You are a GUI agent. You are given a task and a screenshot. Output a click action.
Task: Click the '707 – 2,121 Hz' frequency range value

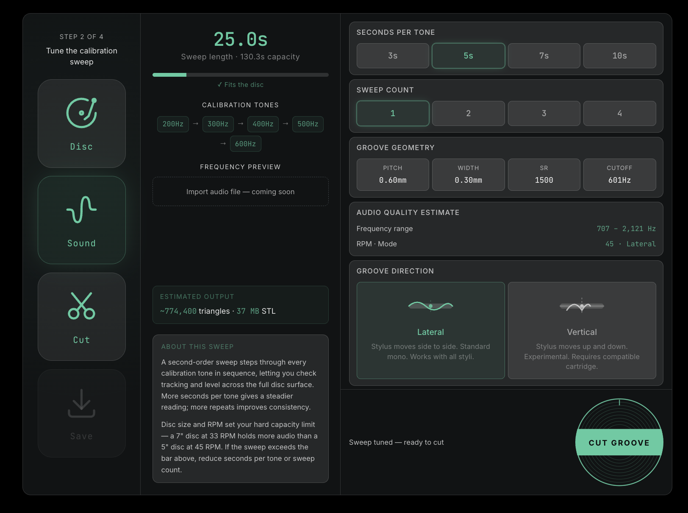tap(626, 229)
